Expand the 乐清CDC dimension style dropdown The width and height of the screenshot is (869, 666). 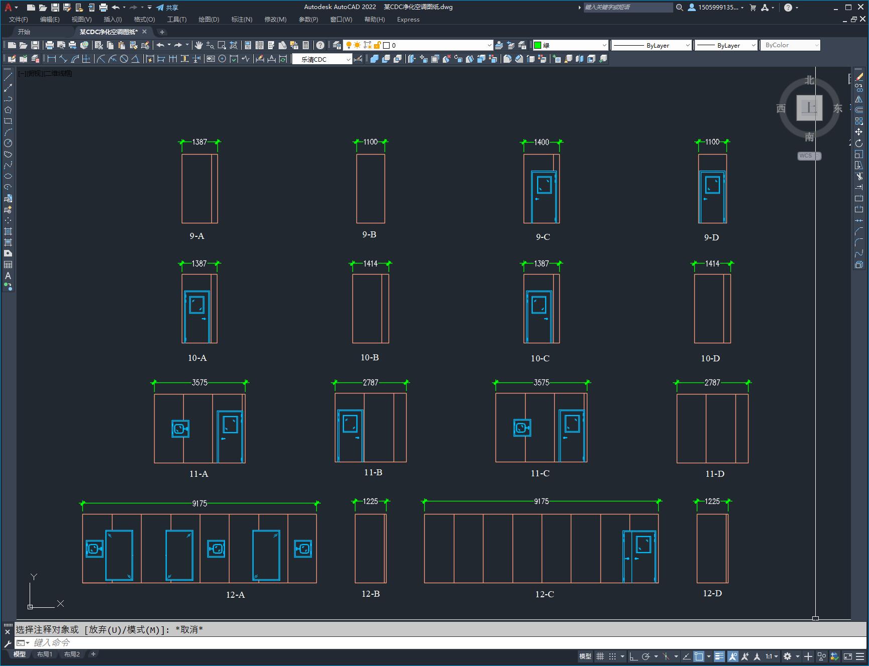322,59
